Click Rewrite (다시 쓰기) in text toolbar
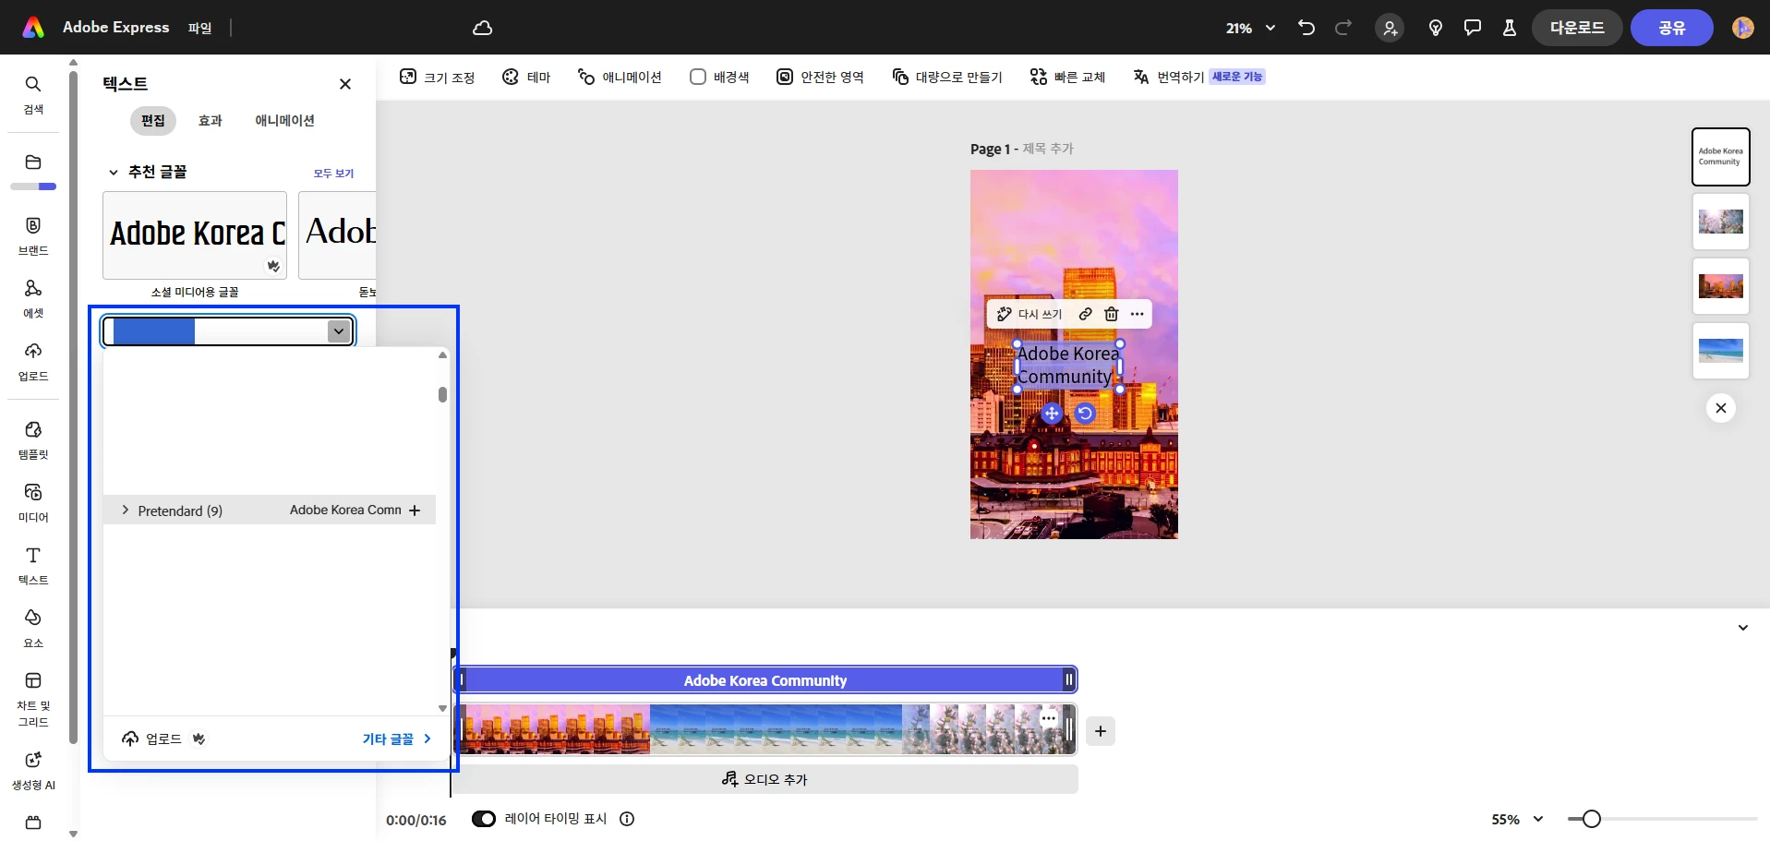The width and height of the screenshot is (1770, 841). [x=1029, y=314]
